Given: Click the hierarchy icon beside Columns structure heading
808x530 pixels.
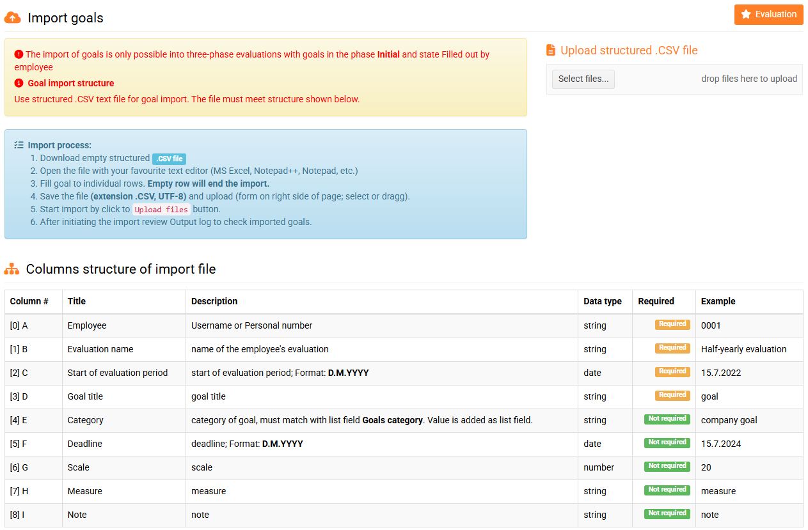Looking at the screenshot, I should point(12,269).
